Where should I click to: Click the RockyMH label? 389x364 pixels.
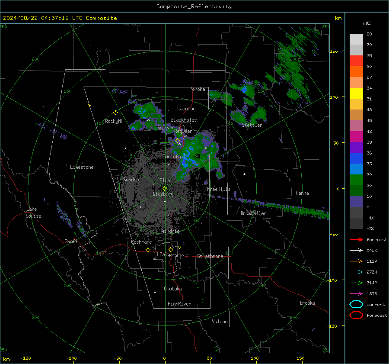[114, 121]
